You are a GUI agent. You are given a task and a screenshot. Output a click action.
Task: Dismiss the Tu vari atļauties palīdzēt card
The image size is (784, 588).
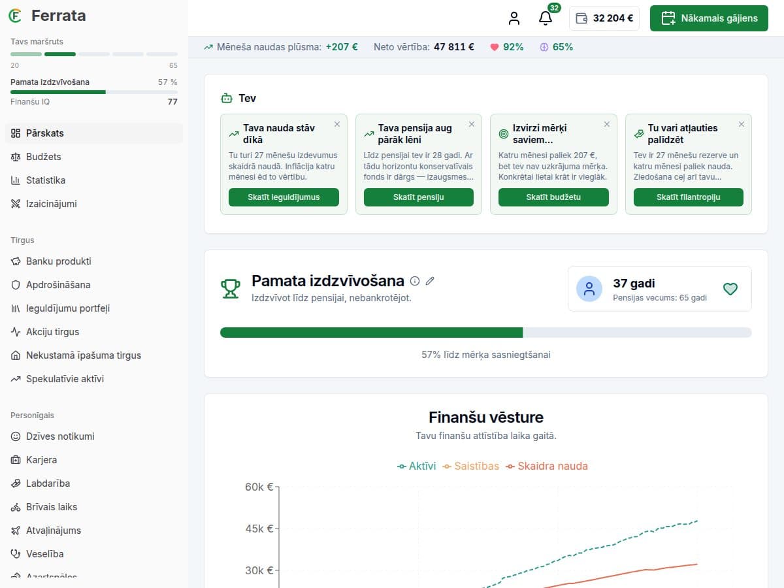742,124
